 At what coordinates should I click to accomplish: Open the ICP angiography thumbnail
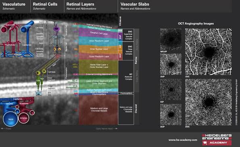171,90
